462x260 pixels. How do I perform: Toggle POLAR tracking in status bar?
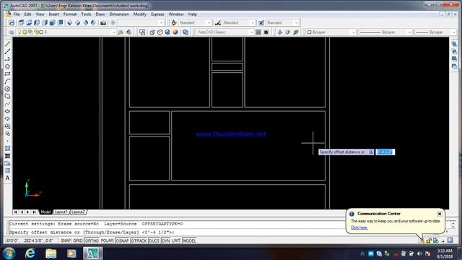tap(107, 240)
